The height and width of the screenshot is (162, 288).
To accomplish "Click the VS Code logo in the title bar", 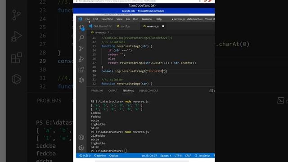I will [80, 19].
